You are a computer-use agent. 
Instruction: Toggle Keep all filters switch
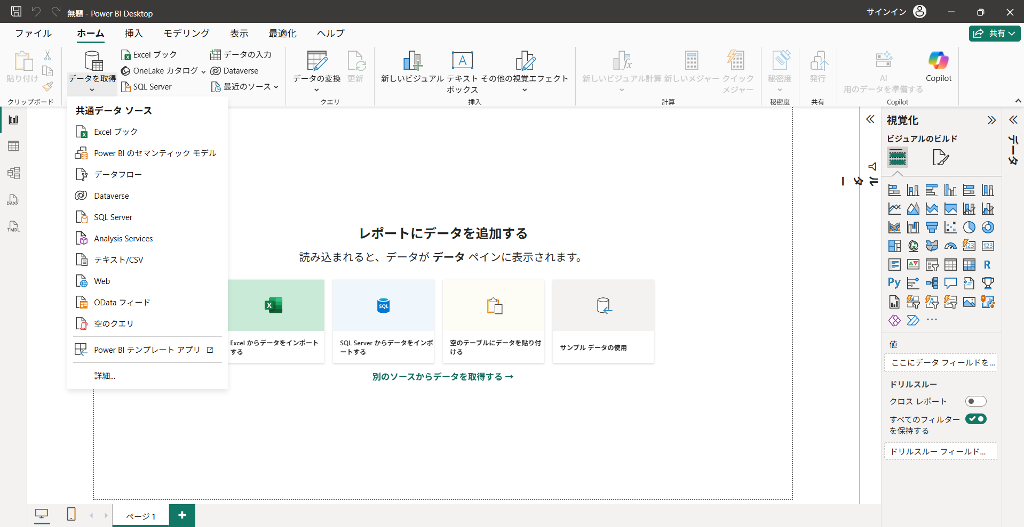975,419
